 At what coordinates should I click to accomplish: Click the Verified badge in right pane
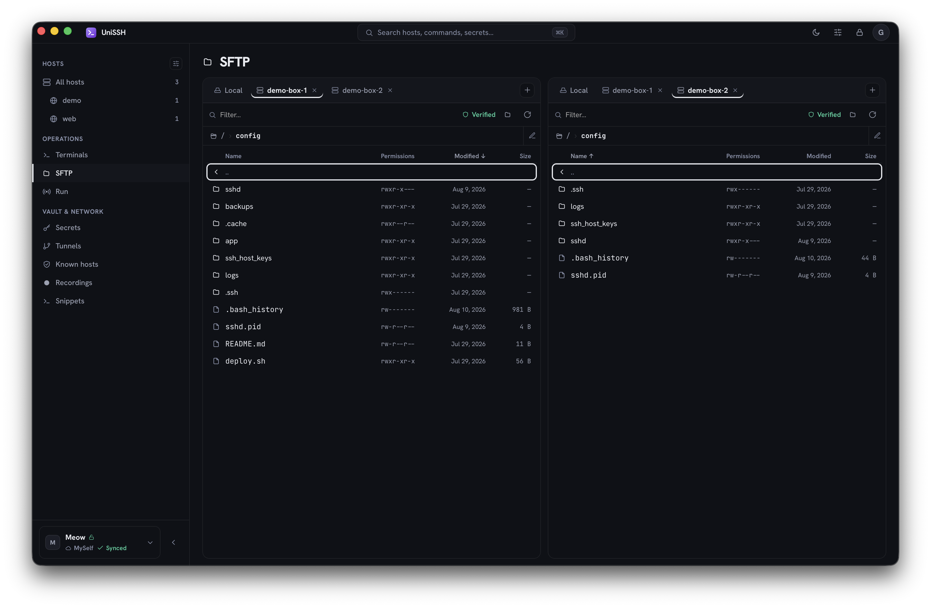824,115
